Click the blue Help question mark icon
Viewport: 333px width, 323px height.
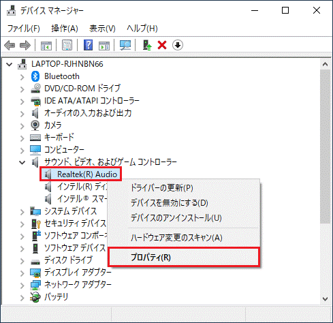click(88, 45)
